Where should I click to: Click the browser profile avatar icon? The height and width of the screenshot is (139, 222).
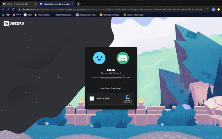click(213, 10)
